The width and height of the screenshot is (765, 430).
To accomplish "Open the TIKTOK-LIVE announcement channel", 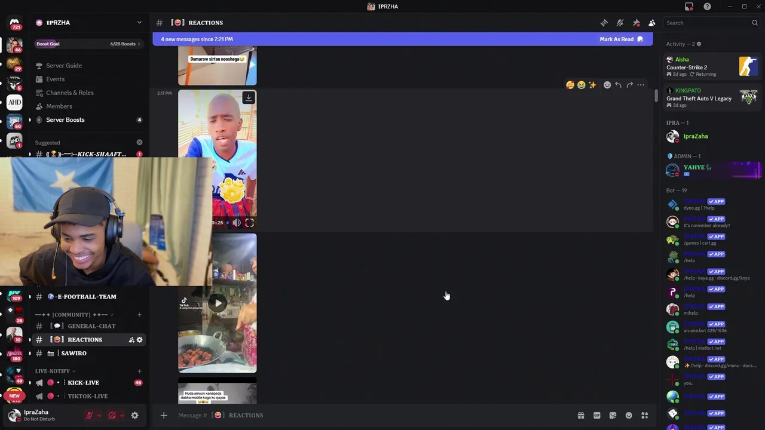I will coord(88,397).
